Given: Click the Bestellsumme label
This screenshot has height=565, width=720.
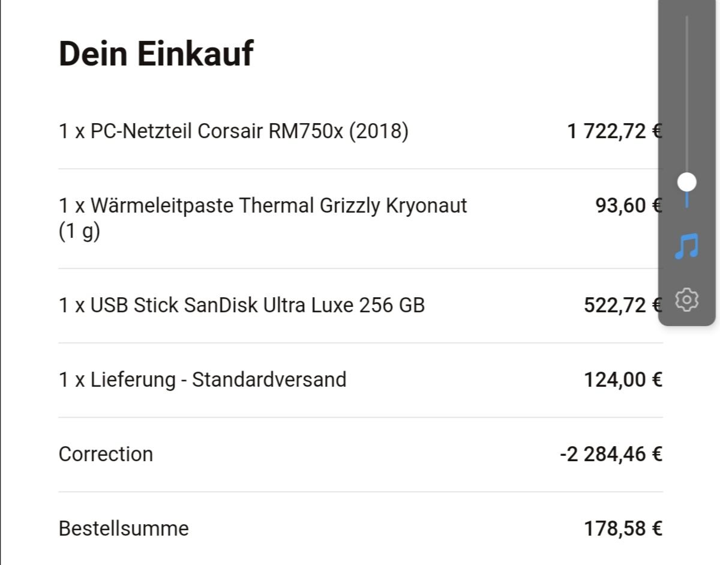Looking at the screenshot, I should 124,528.
